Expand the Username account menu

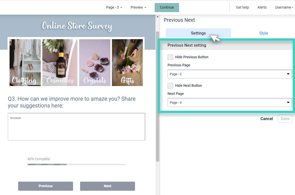[284, 7]
